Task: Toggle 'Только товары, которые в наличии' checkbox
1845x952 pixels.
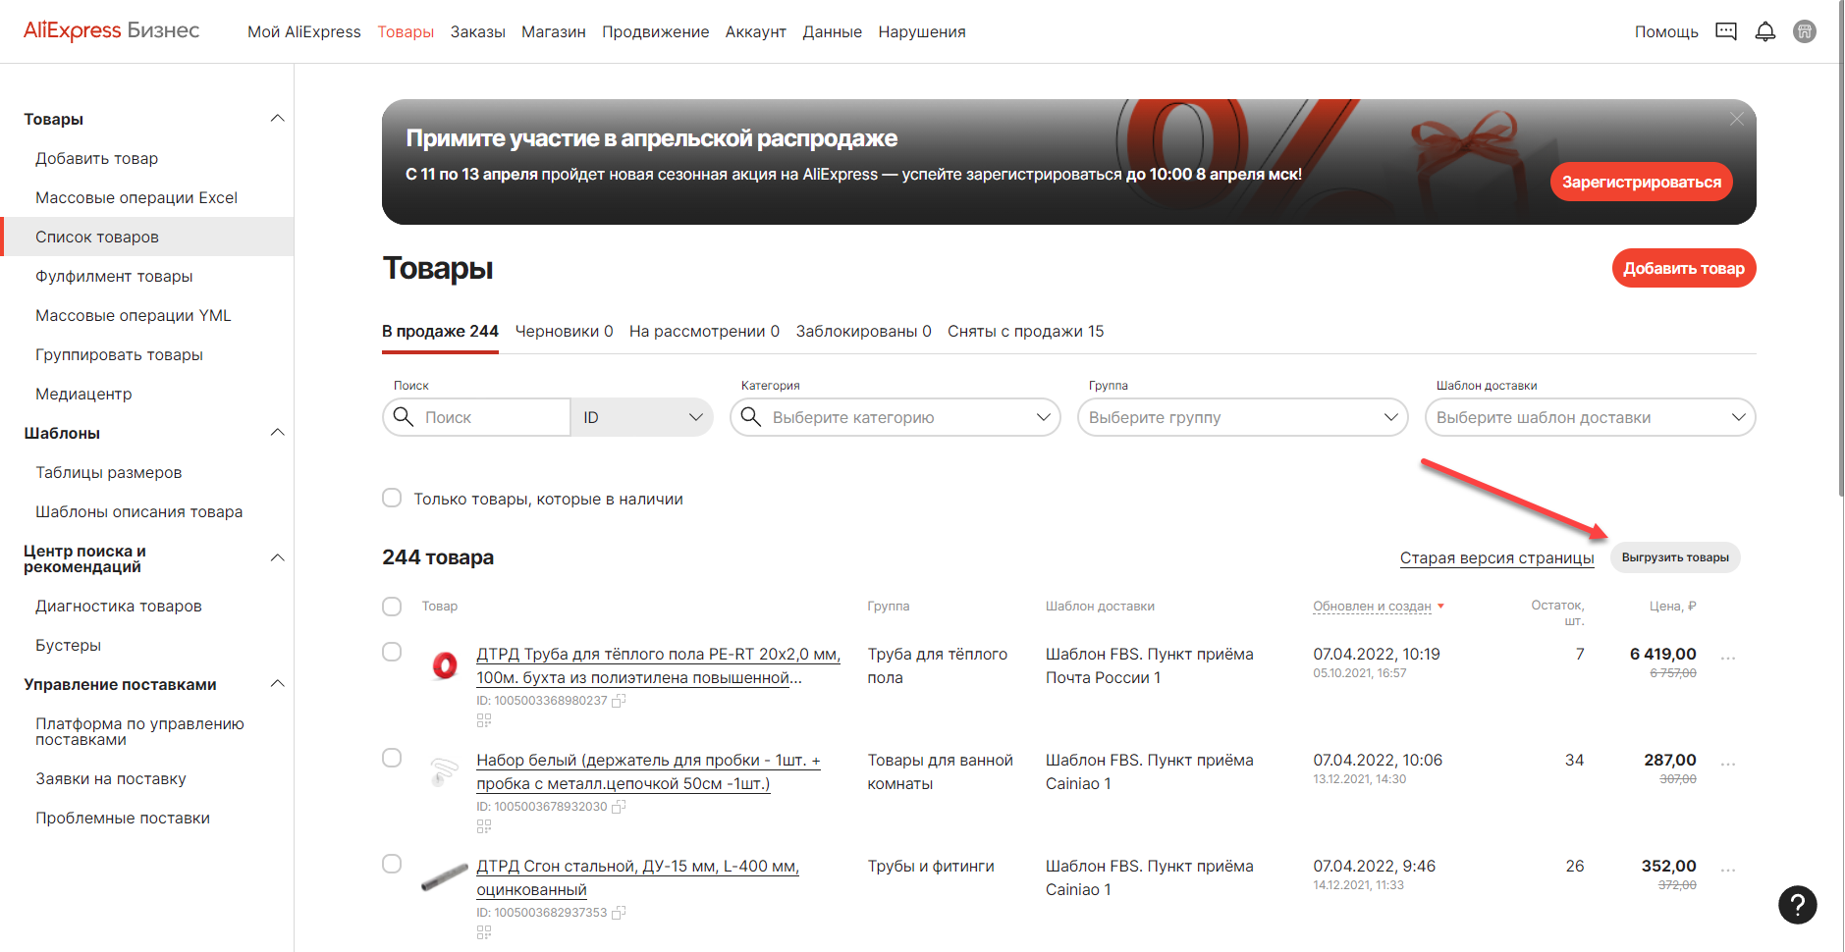Action: point(392,499)
